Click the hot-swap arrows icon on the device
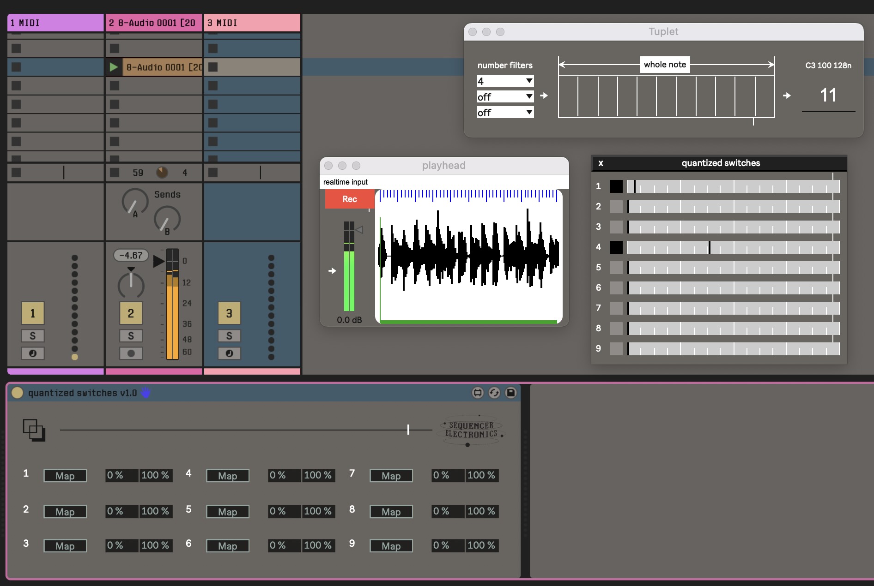This screenshot has width=874, height=586. [x=494, y=393]
